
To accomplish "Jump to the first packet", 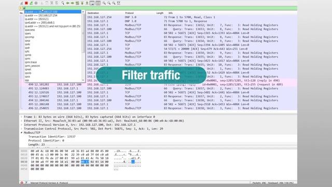I will [x=82, y=3].
